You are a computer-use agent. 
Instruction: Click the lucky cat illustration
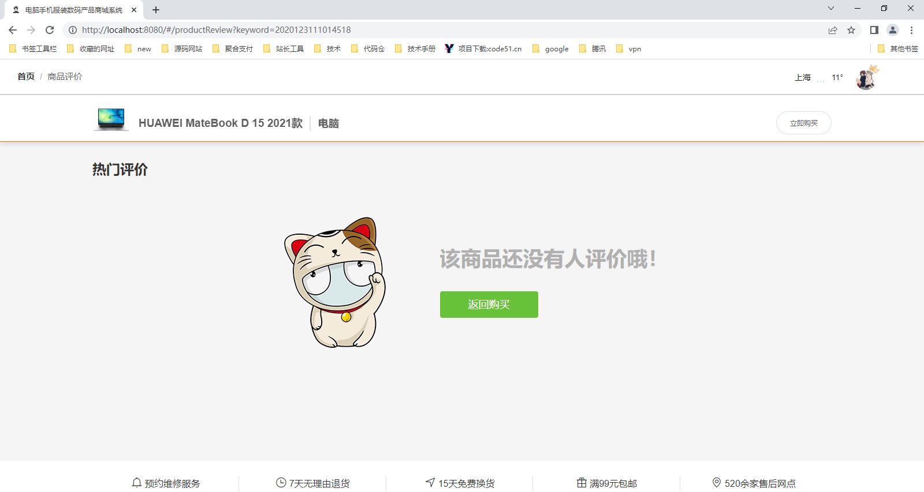(x=335, y=283)
